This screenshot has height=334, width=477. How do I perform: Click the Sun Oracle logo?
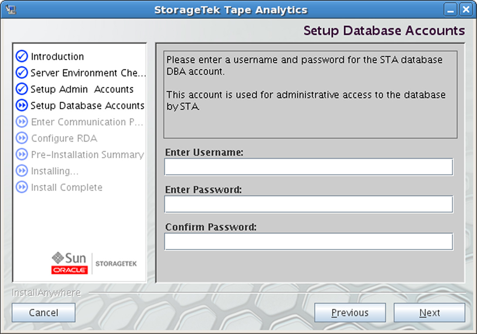pyautogui.click(x=69, y=263)
